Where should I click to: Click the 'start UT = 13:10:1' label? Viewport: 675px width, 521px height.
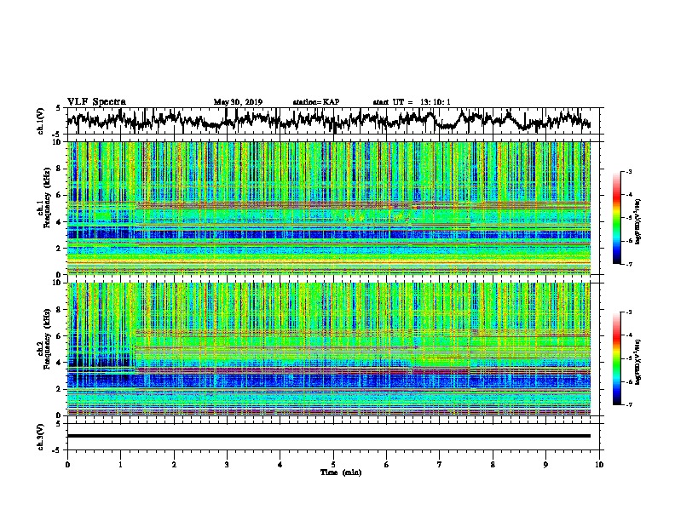click(412, 102)
